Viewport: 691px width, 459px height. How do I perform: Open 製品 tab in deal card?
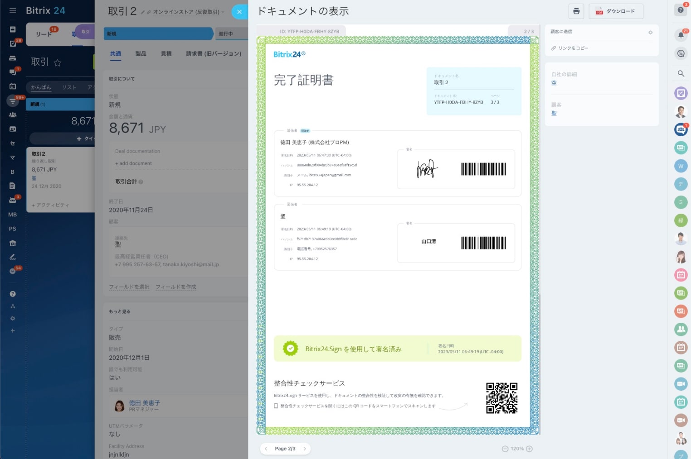coord(141,53)
